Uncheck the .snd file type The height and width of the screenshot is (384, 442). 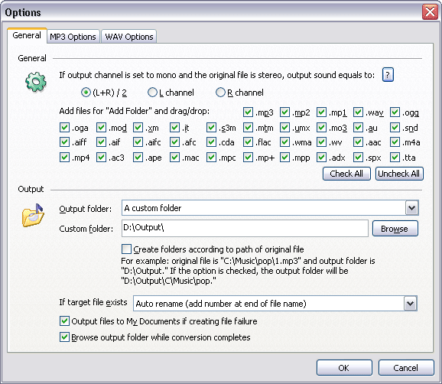(395, 128)
